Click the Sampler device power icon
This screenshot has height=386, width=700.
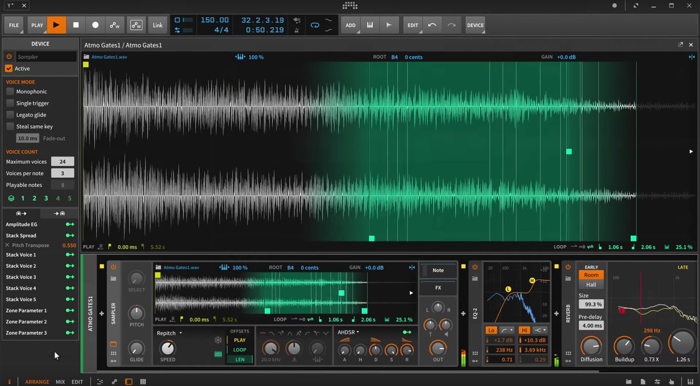(113, 267)
